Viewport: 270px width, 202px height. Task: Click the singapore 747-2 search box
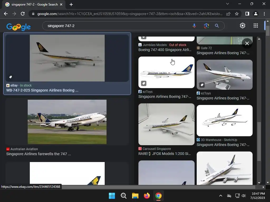[x=117, y=26]
